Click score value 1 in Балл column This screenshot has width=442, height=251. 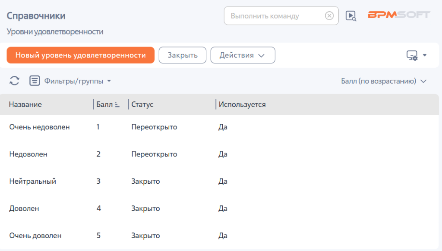(98, 127)
